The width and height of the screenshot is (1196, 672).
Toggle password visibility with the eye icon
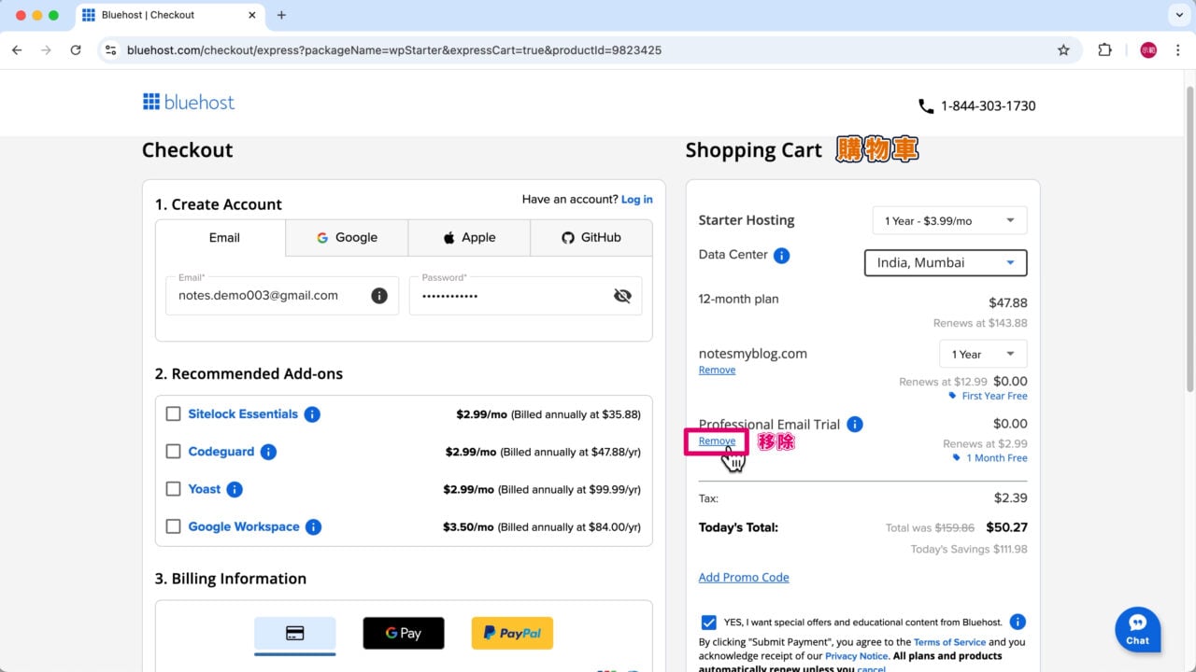(x=622, y=295)
